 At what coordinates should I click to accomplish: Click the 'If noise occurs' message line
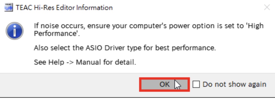(149, 26)
